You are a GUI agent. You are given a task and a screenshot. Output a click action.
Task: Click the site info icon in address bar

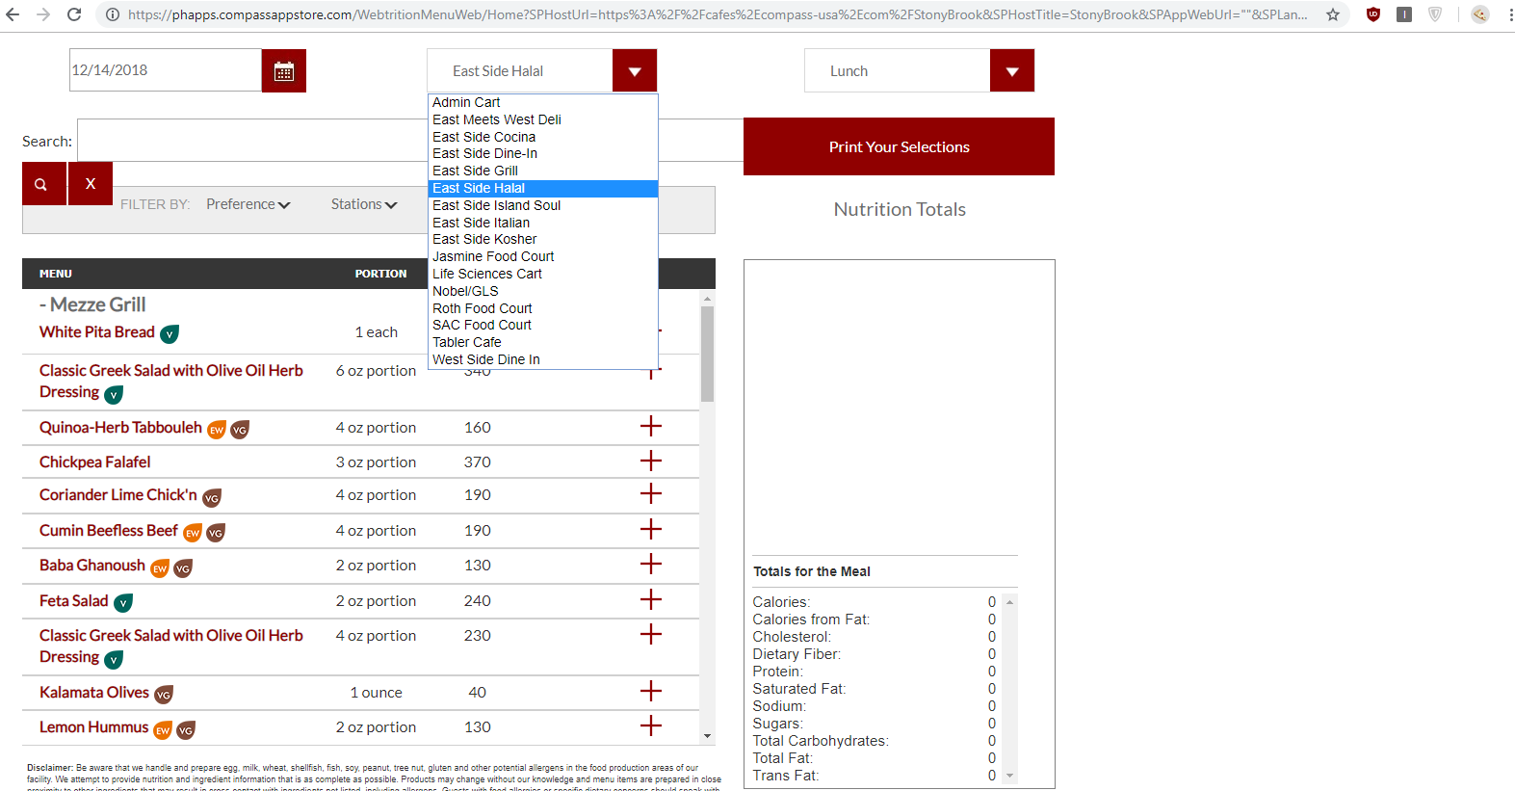tap(113, 14)
